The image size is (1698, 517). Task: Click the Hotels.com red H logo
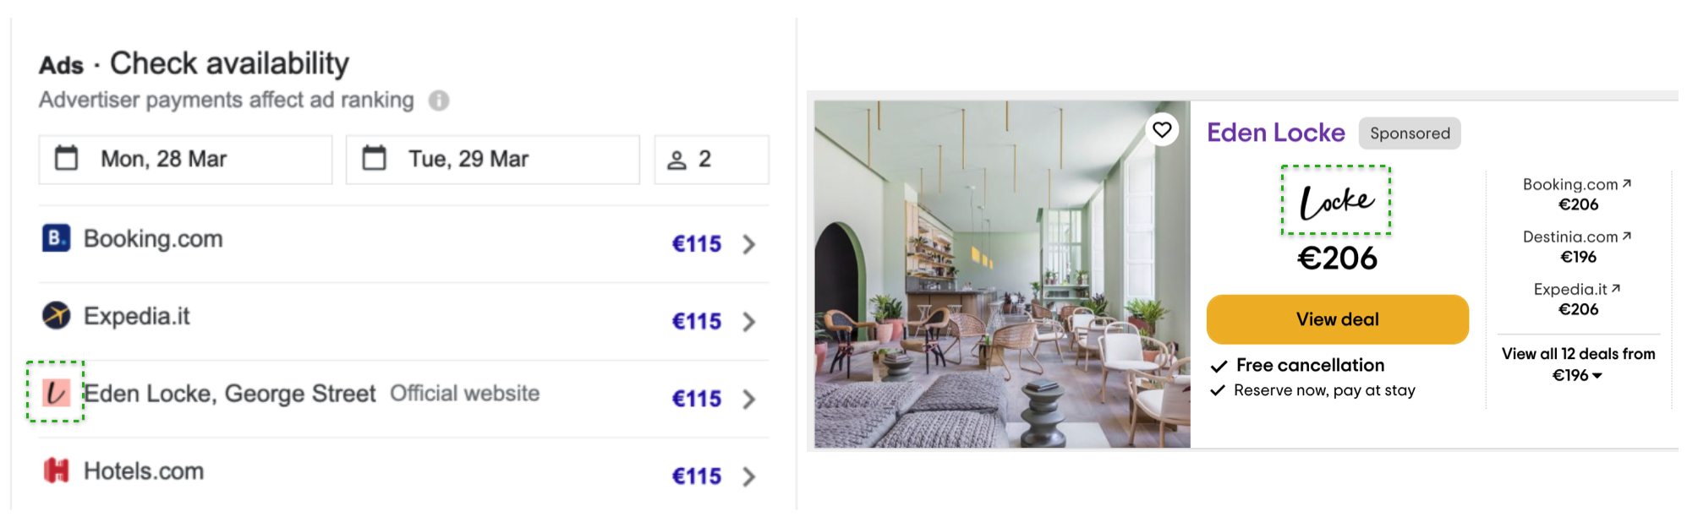pos(56,470)
